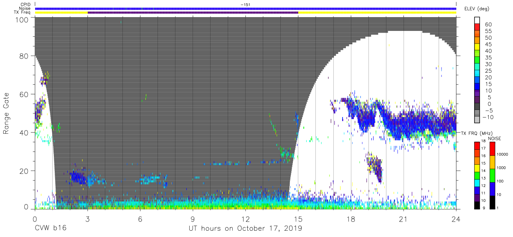Click the '45' label on the ELEV colorbar
Screen dimensions: 513x237
[488, 44]
